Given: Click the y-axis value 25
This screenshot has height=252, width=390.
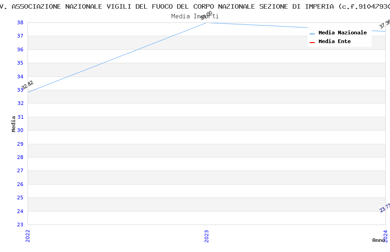Looking at the screenshot, I should coord(20,197).
